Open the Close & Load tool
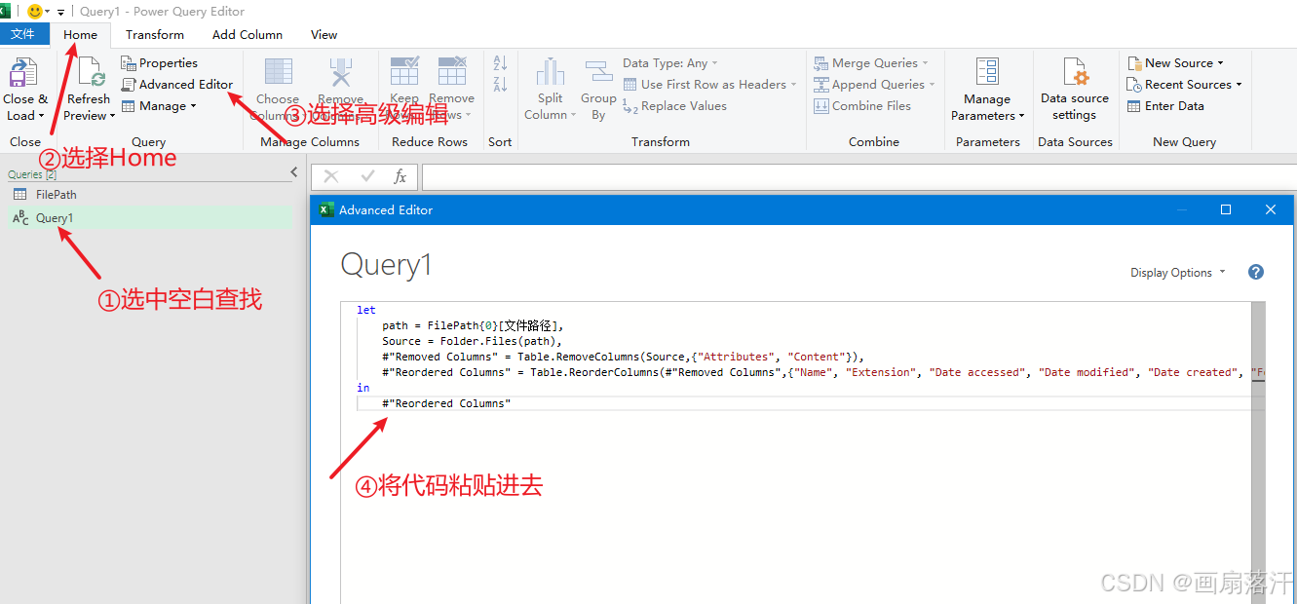 click(x=24, y=86)
